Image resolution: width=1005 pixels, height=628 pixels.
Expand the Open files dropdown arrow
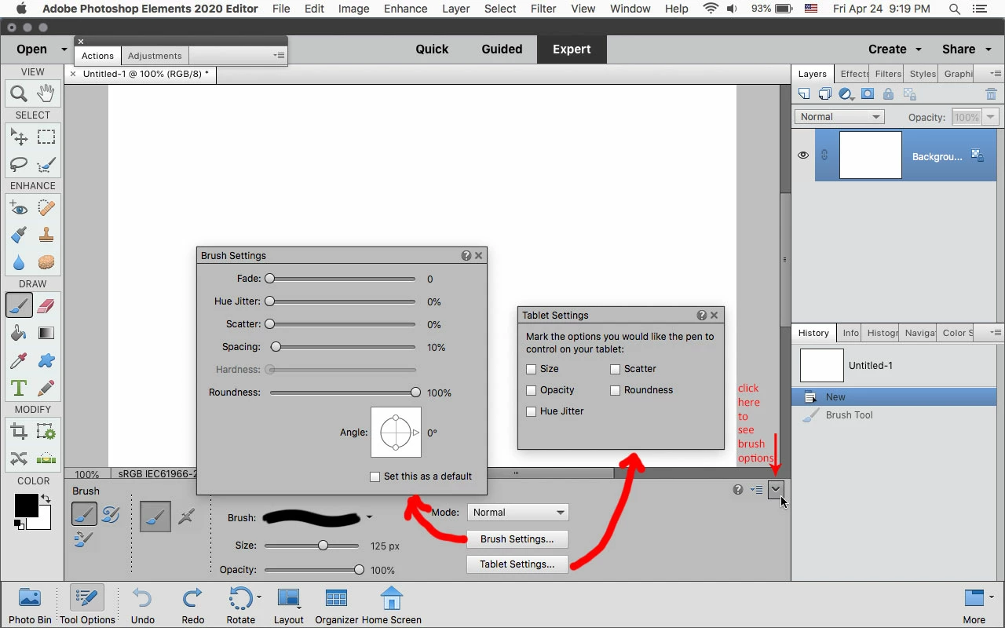[64, 49]
